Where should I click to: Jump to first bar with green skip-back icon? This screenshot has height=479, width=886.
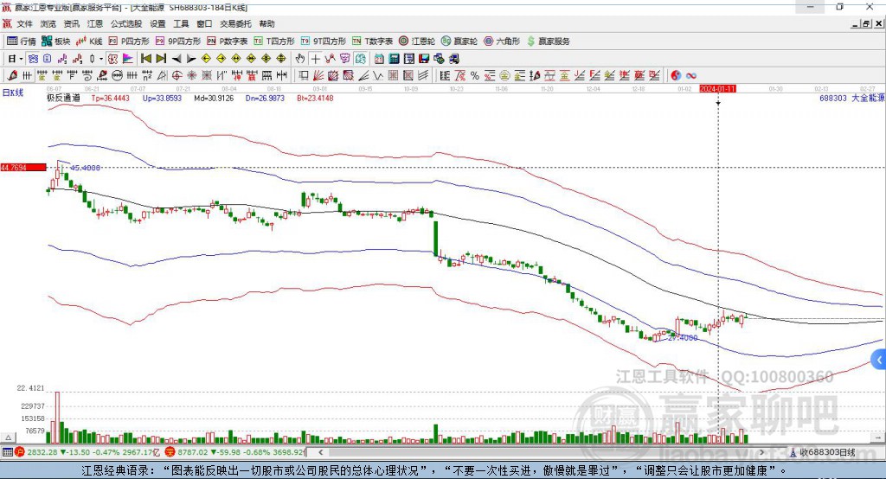(x=145, y=59)
